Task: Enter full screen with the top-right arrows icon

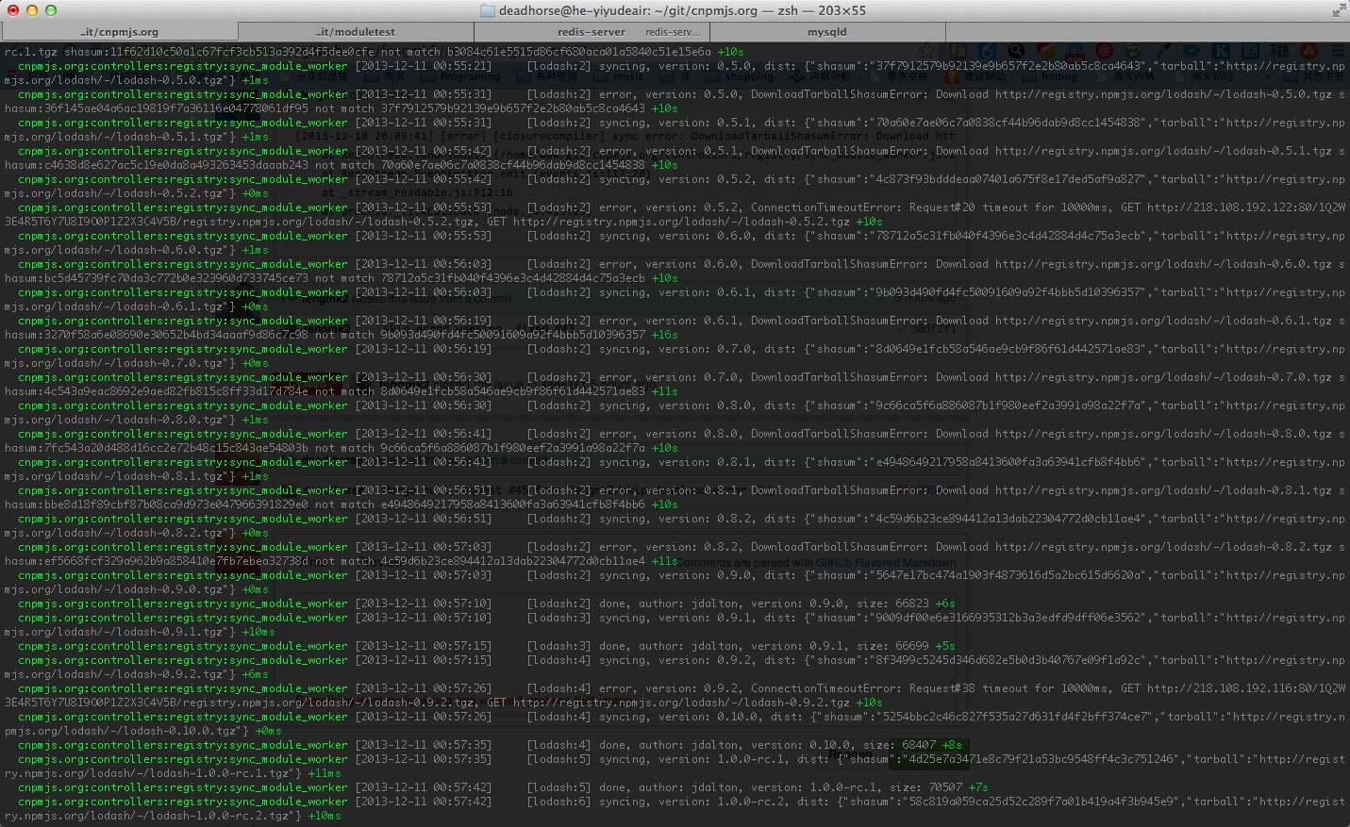Action: [1339, 10]
